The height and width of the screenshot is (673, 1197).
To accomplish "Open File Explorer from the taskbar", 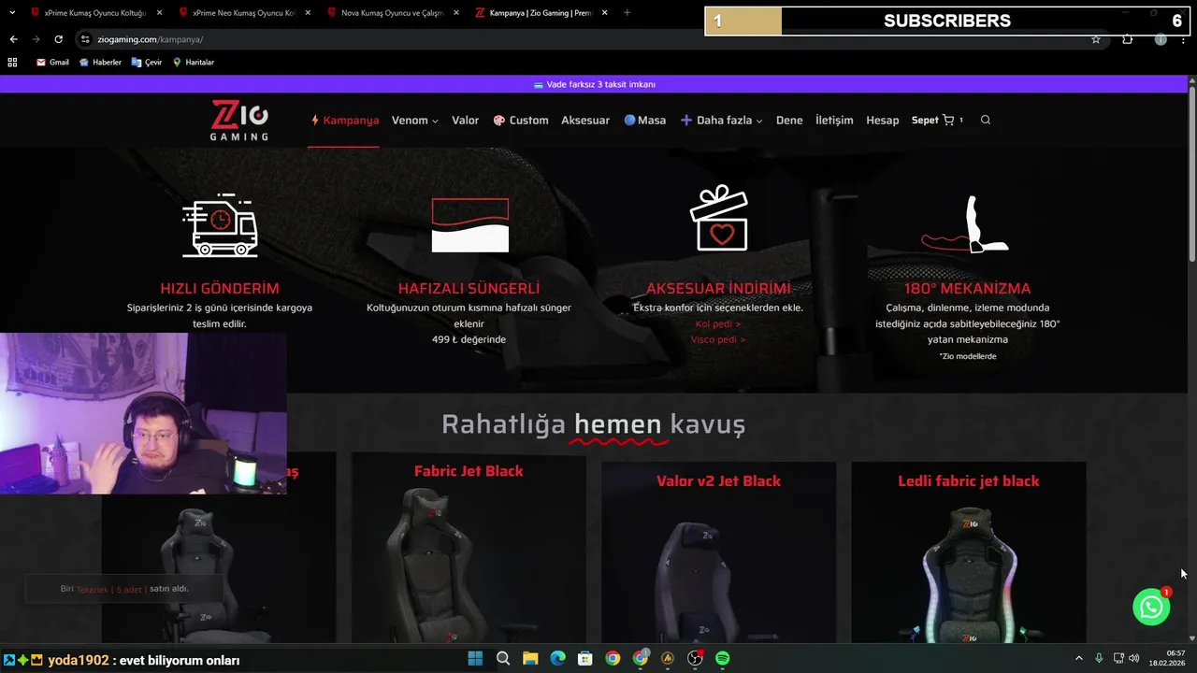I will click(x=530, y=658).
